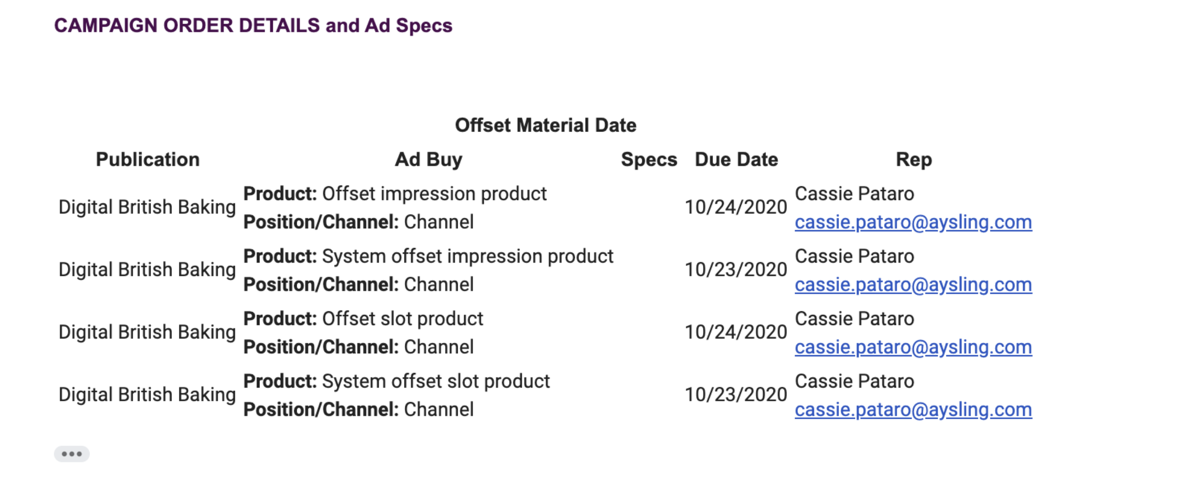Click the due date for System offset slot product

tap(736, 395)
